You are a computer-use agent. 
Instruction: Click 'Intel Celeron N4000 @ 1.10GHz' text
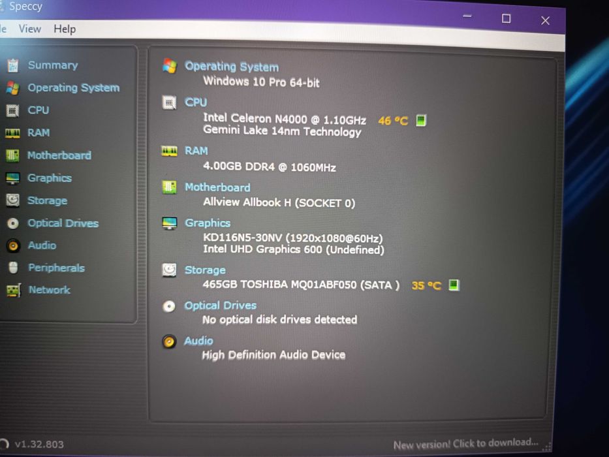(x=285, y=119)
